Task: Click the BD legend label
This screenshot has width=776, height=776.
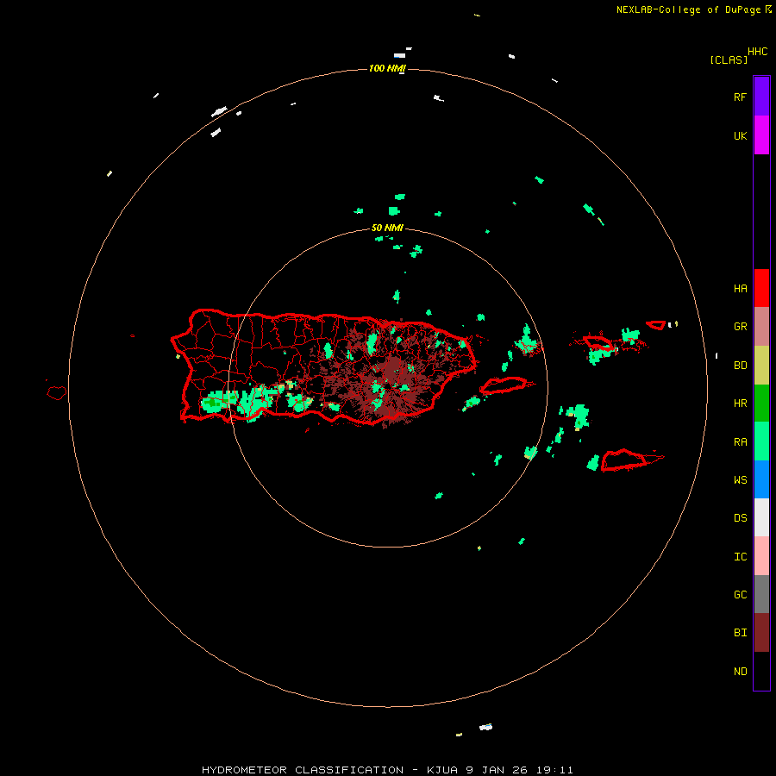Action: coord(740,366)
